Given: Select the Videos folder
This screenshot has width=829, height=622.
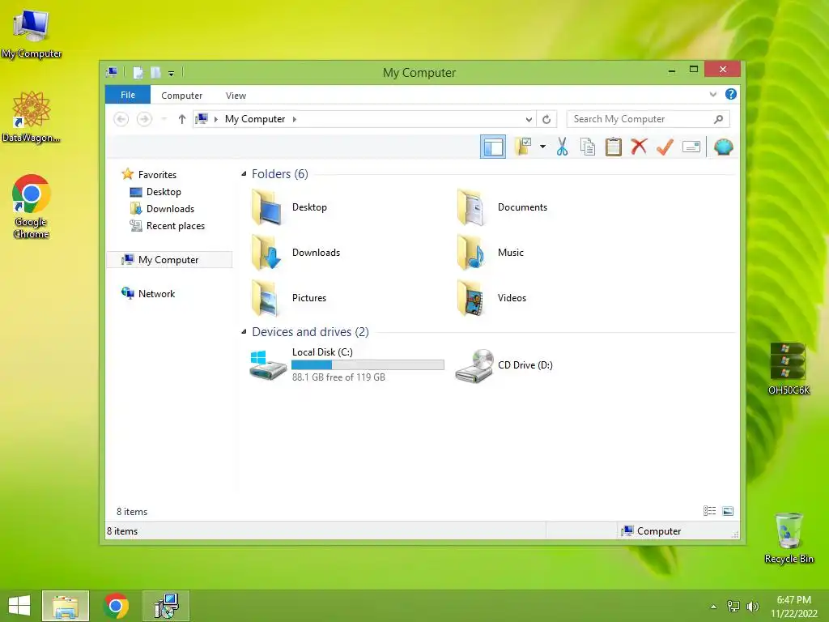Looking at the screenshot, I should coord(491,298).
